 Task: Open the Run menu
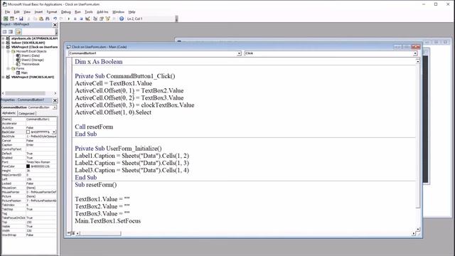(77, 12)
